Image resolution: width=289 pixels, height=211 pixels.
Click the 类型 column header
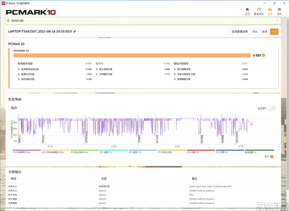104,179
